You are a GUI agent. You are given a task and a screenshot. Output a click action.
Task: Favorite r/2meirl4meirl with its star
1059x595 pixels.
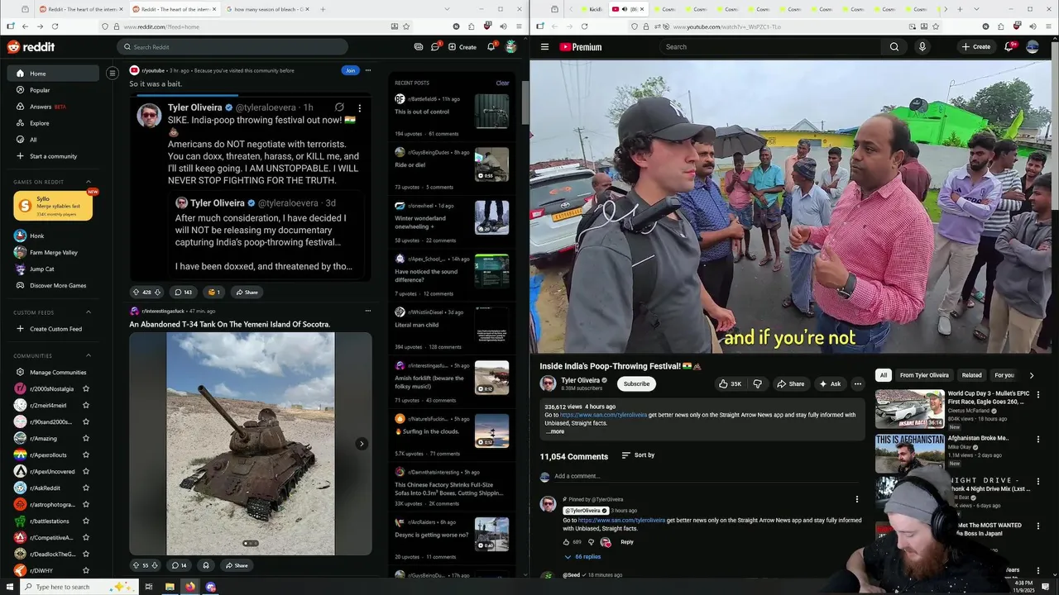[x=86, y=405]
